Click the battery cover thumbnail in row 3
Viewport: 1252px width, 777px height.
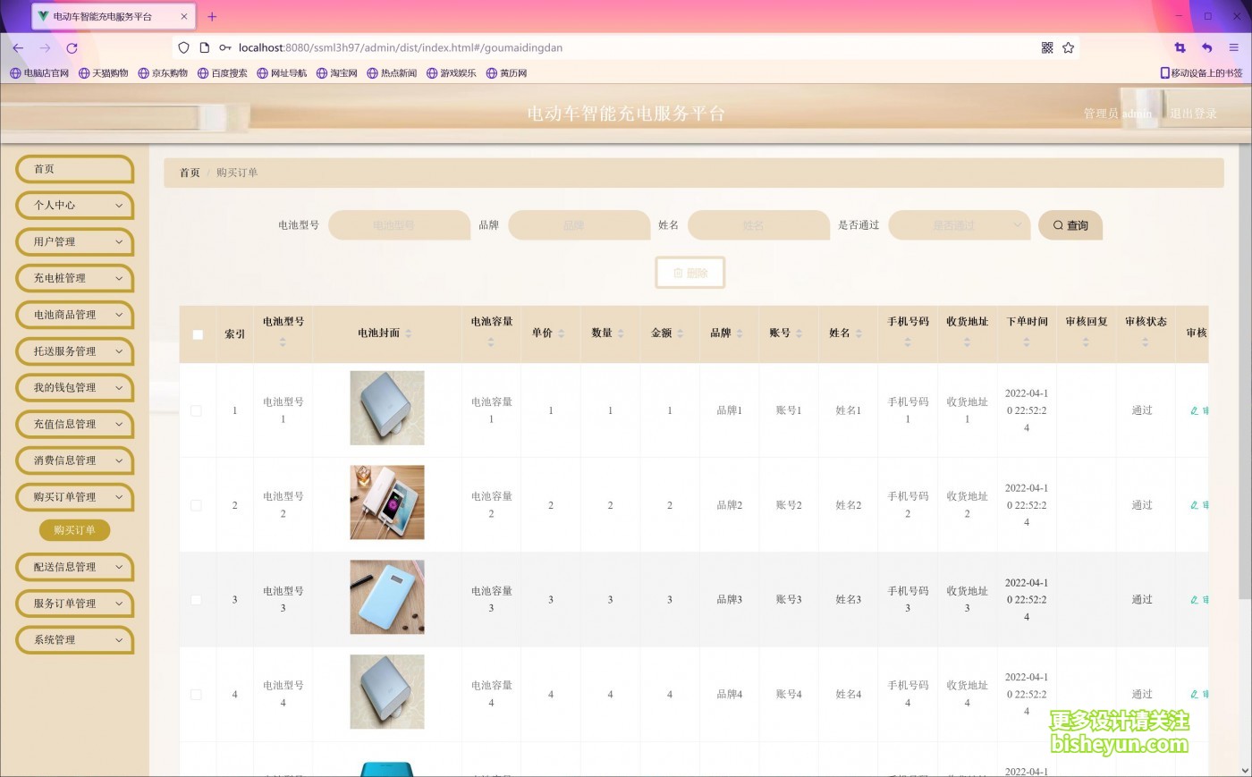click(x=387, y=597)
